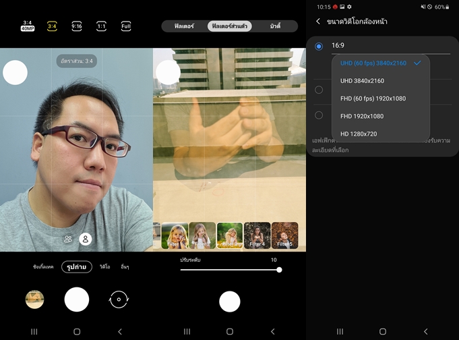Image resolution: width=459 pixels, height=340 pixels.
Task: Choose UHD (60 fps) 3840x2160 option
Action: [373, 63]
